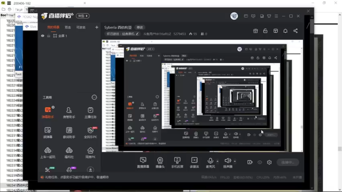Open the mail icon in title bar
The height and width of the screenshot is (192, 342).
pyautogui.click(x=246, y=16)
